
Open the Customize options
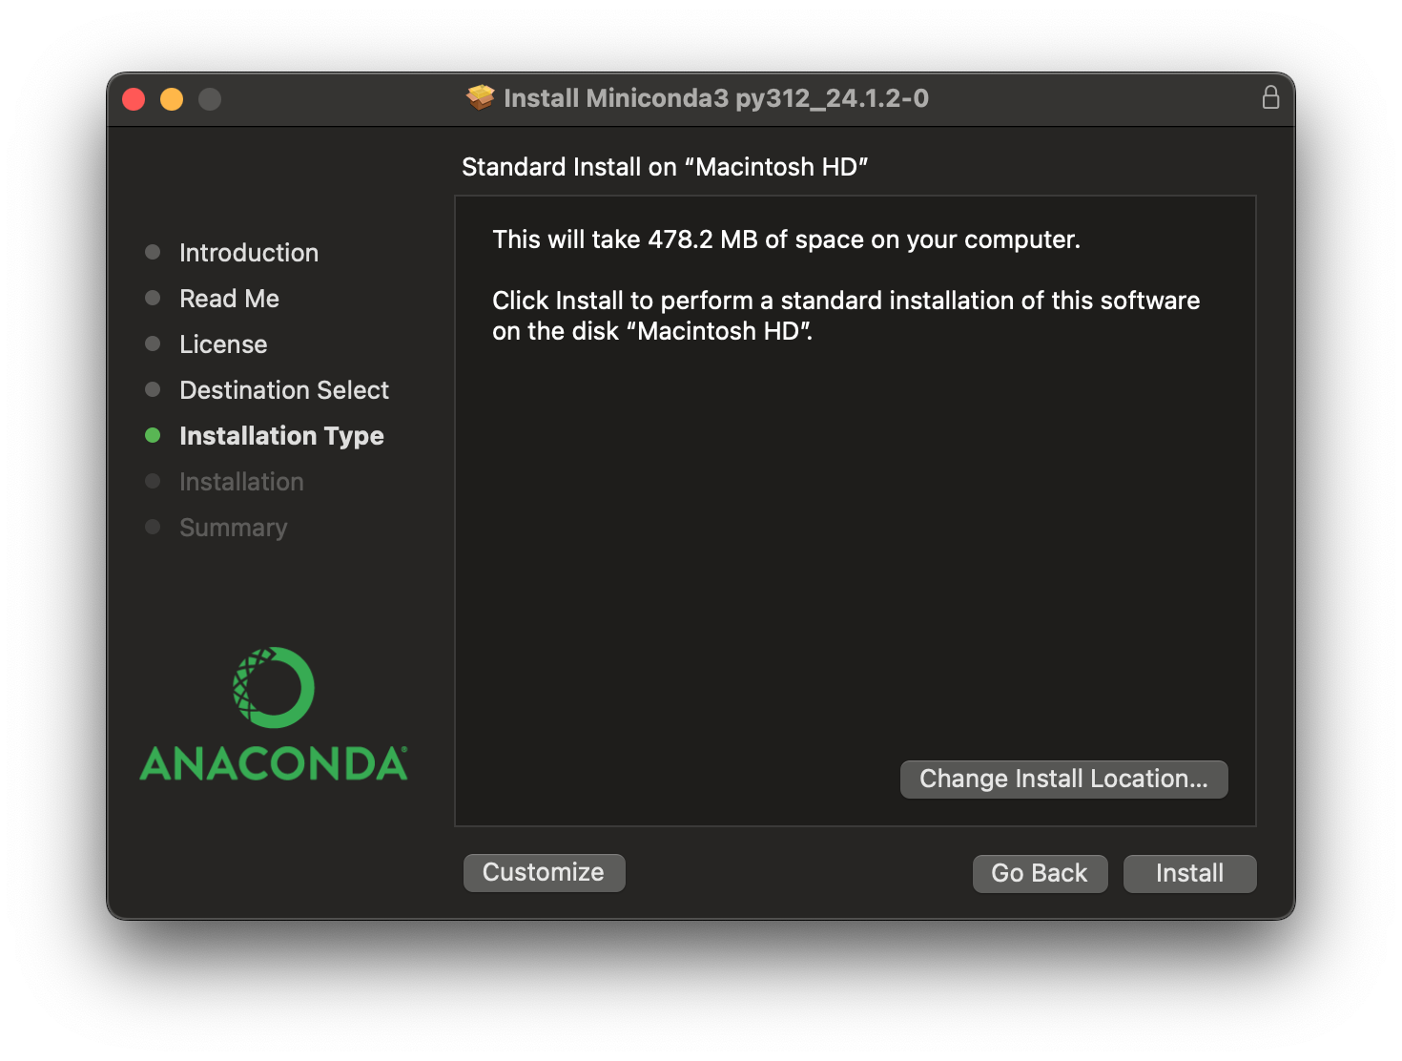tap(544, 873)
